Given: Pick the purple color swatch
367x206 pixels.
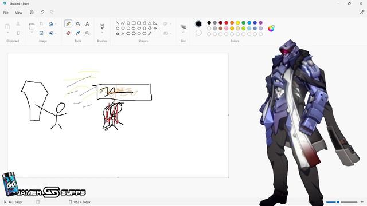Looking at the screenshot, I should click(261, 23).
